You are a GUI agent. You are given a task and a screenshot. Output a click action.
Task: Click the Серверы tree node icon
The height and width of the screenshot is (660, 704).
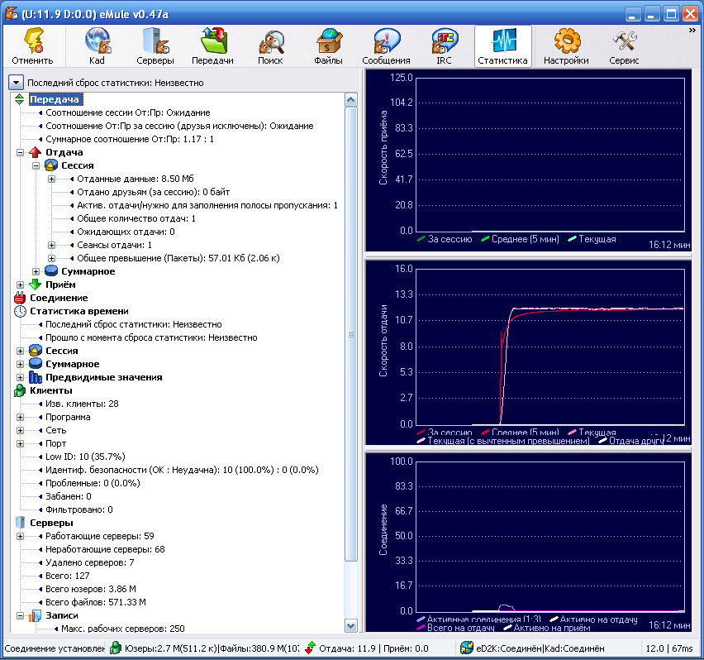click(x=20, y=523)
